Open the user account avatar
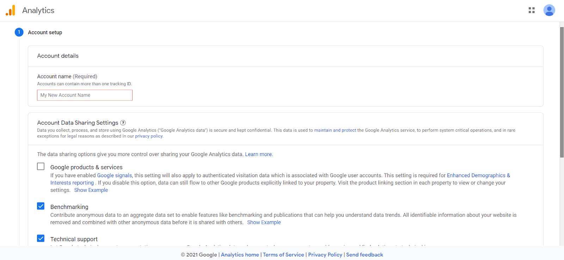The width and height of the screenshot is (564, 260). click(549, 10)
